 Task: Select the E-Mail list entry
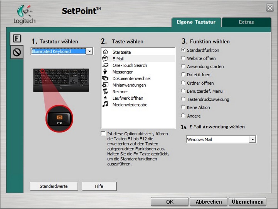(138, 59)
